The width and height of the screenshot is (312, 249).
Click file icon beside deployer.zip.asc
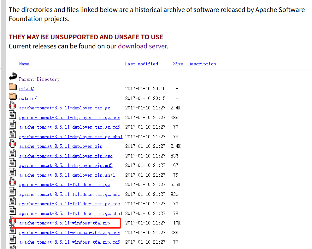click(12, 153)
